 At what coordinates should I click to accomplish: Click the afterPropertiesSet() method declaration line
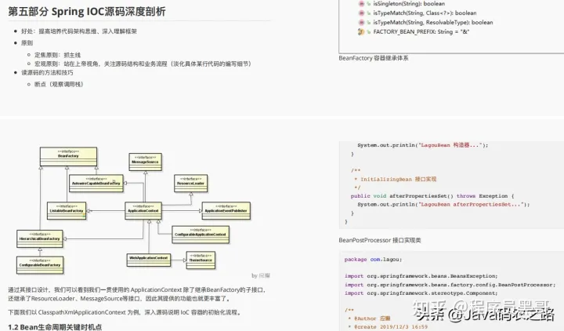pyautogui.click(x=432, y=196)
